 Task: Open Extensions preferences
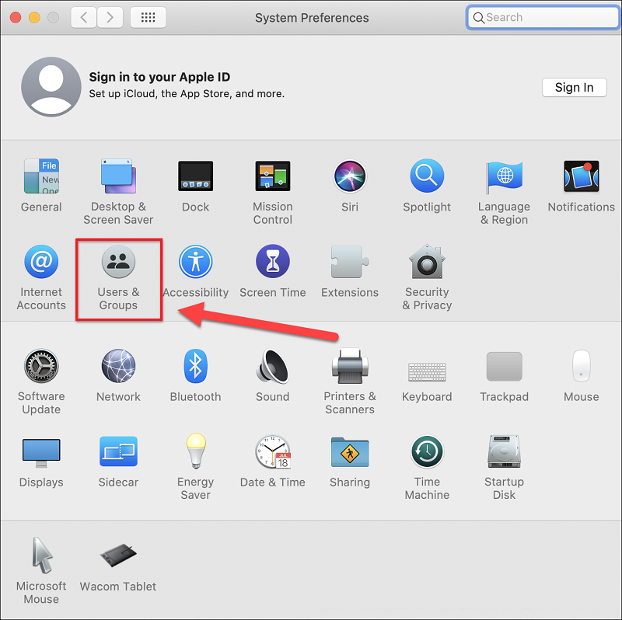[x=349, y=262]
